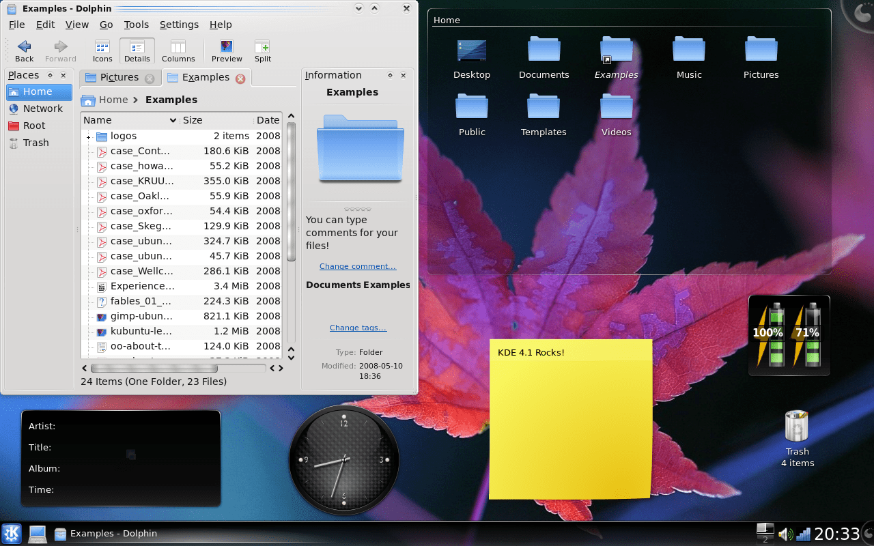The width and height of the screenshot is (874, 546).
Task: Switch to the Pictures tab
Action: (x=120, y=78)
